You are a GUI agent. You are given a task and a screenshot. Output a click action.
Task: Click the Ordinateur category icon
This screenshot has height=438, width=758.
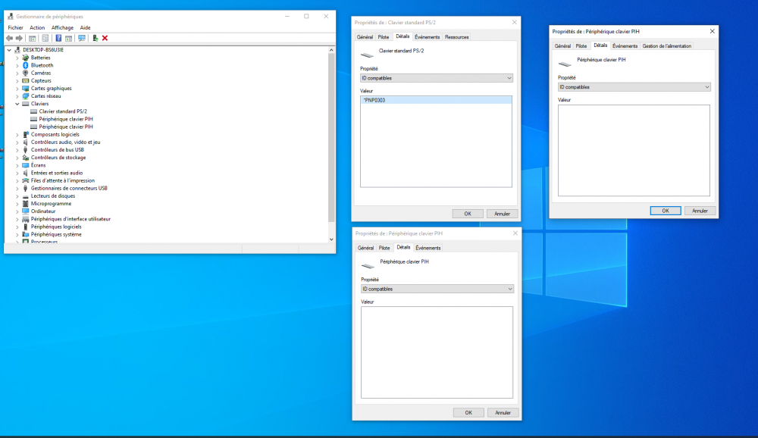click(26, 211)
